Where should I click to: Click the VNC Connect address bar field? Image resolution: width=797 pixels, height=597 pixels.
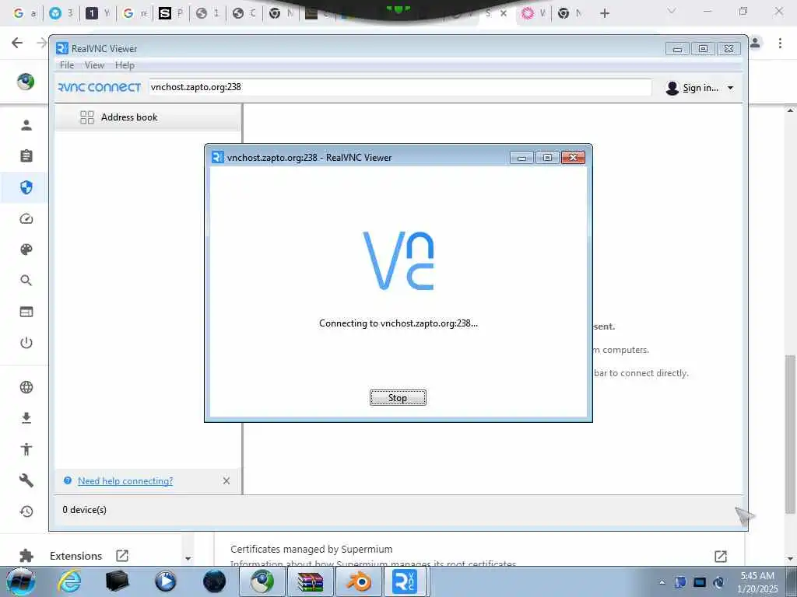(x=400, y=87)
